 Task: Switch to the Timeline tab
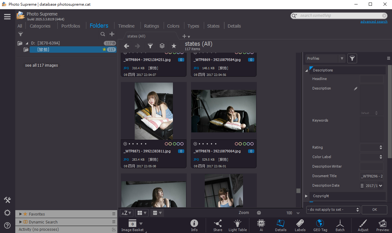pyautogui.click(x=126, y=26)
